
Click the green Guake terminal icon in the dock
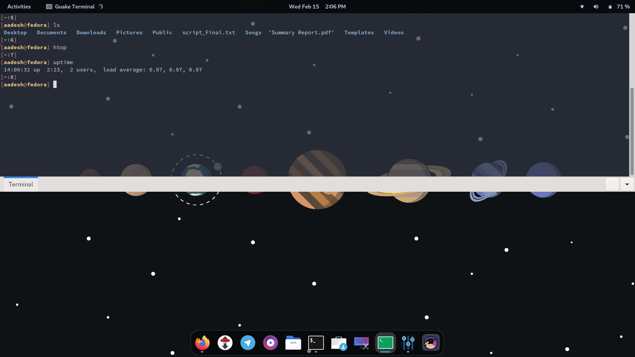(385, 343)
